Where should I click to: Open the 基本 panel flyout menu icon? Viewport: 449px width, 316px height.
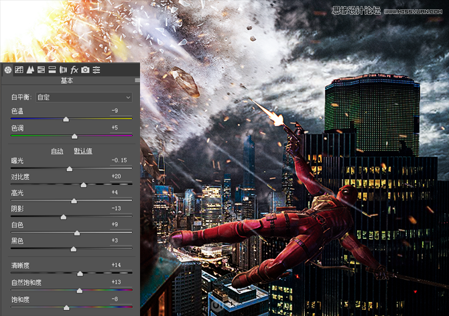click(137, 81)
